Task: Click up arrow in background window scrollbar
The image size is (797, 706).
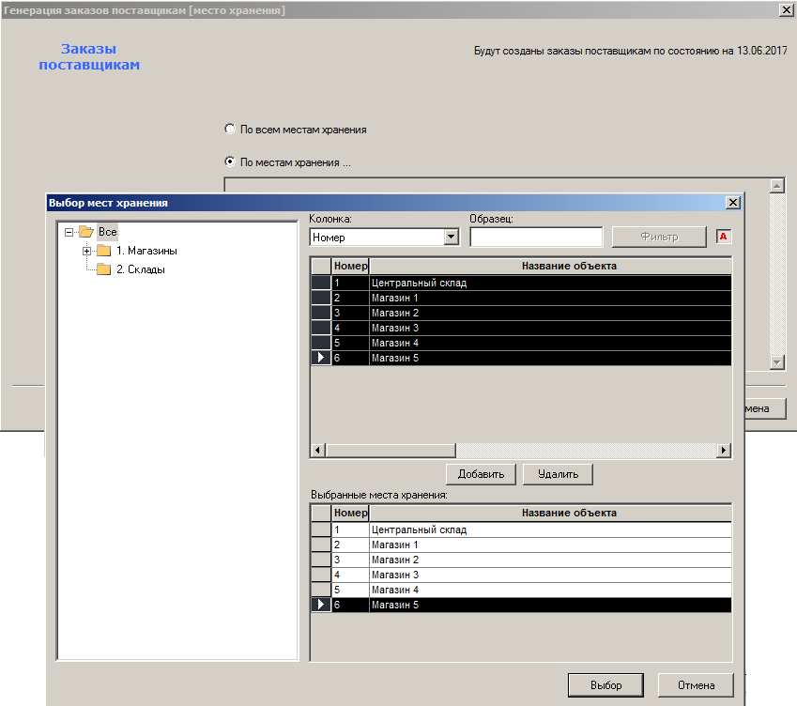Action: [x=777, y=186]
